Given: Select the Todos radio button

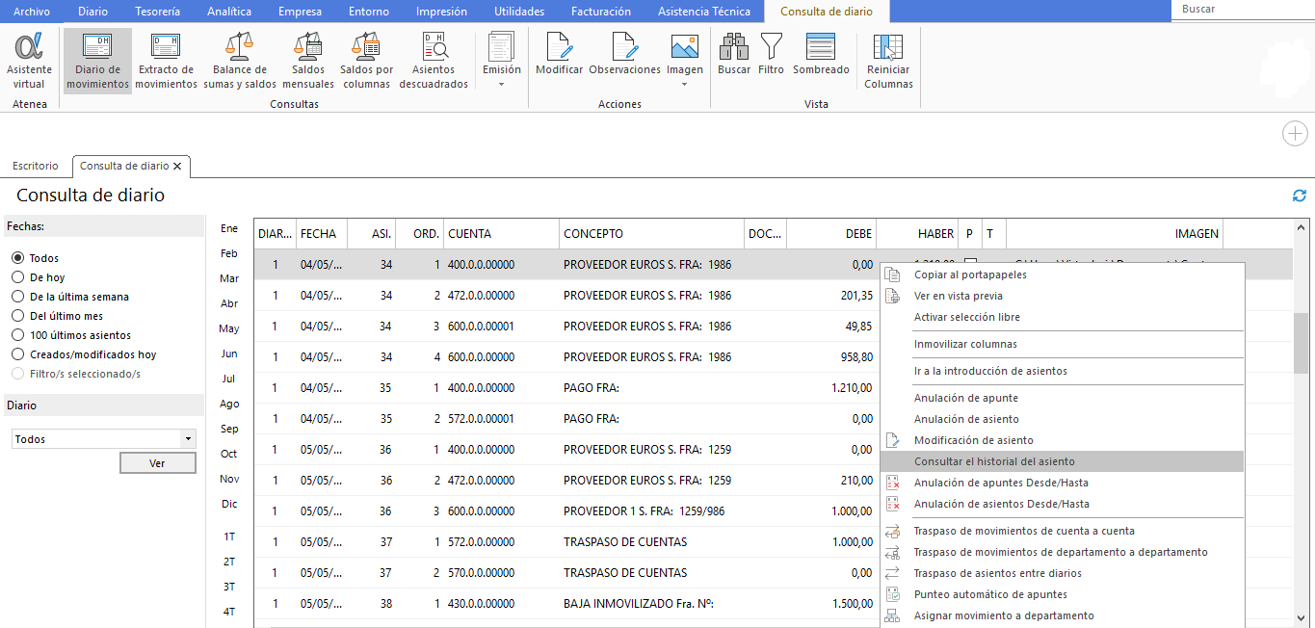Looking at the screenshot, I should (x=17, y=258).
